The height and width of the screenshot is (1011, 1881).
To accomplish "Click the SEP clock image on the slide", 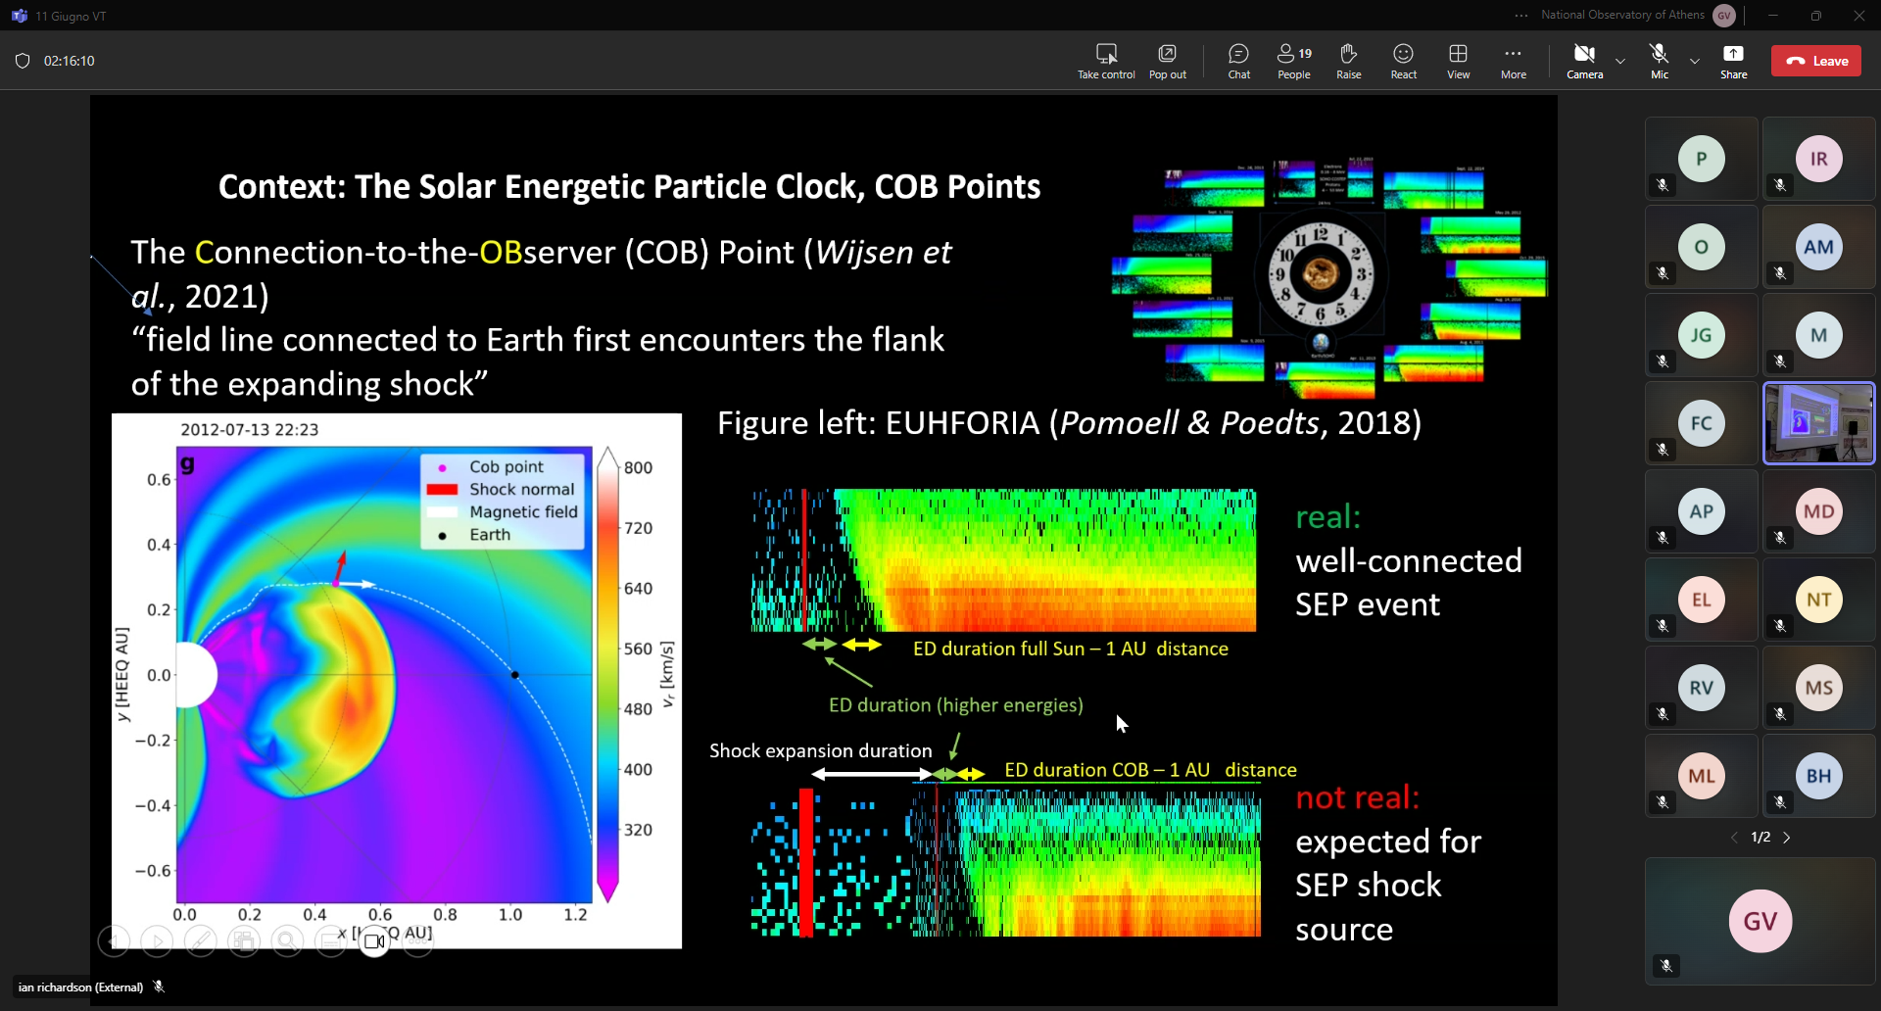I will 1328,276.
